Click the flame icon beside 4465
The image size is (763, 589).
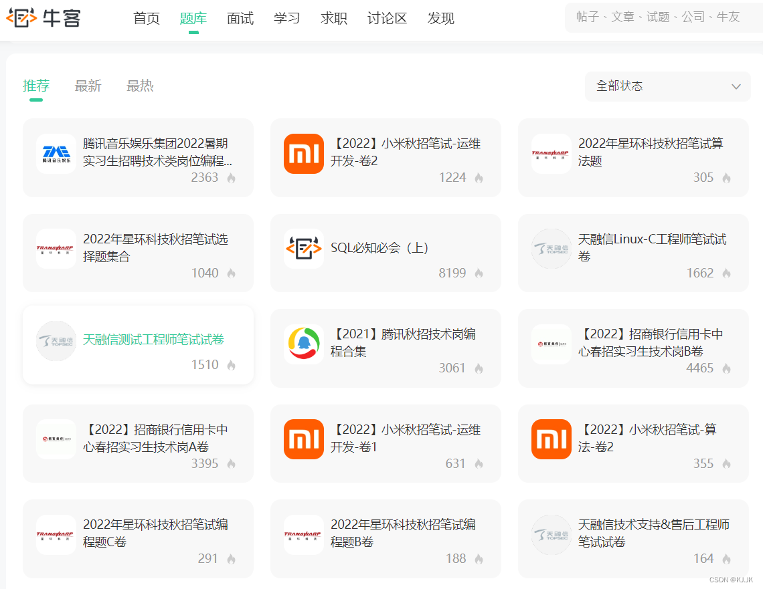tap(726, 369)
